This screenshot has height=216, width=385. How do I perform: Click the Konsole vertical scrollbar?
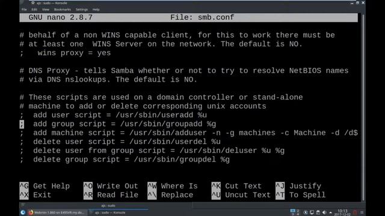(x=363, y=107)
